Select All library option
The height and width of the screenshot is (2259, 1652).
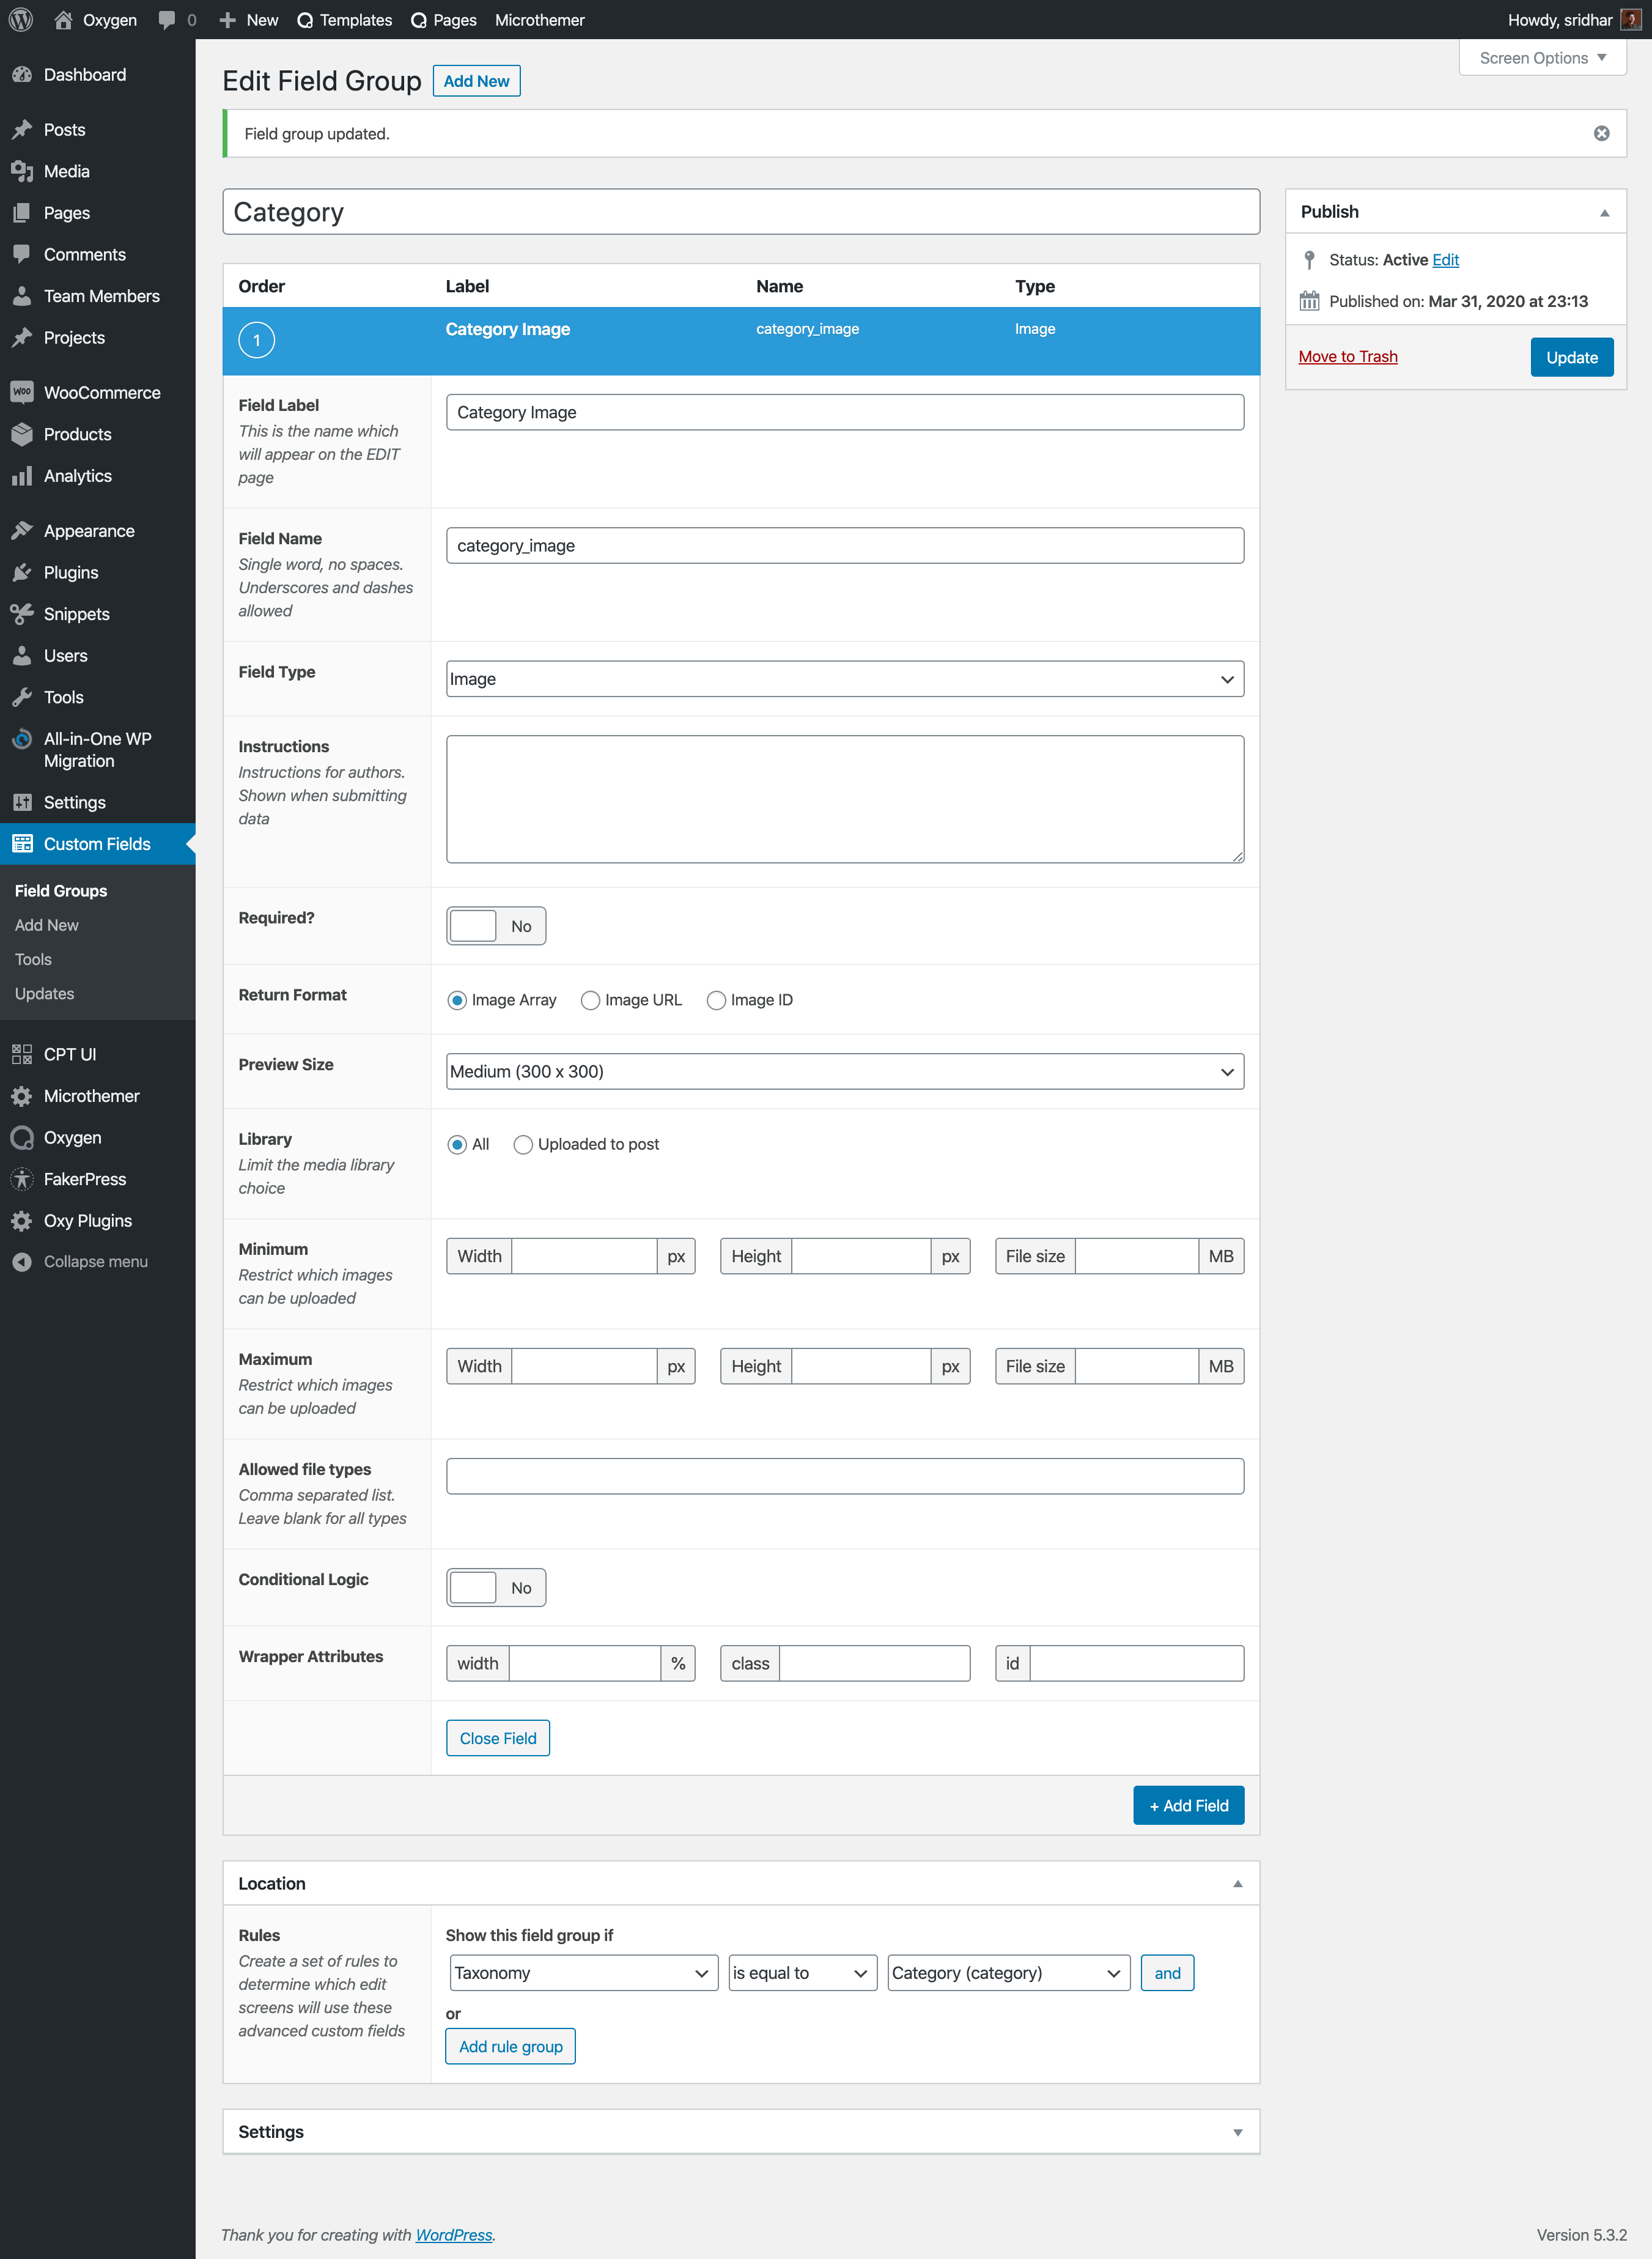click(457, 1144)
